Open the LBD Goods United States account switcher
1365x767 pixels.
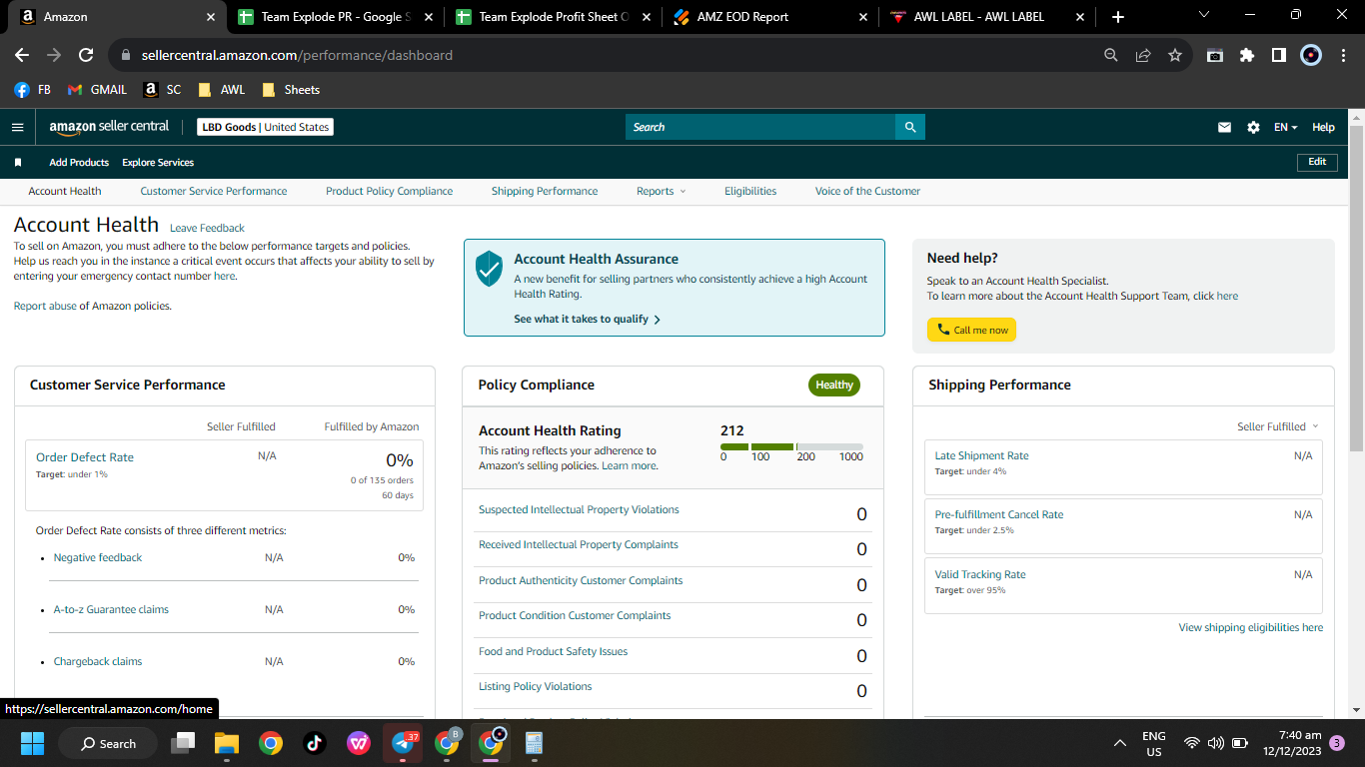[x=265, y=127]
